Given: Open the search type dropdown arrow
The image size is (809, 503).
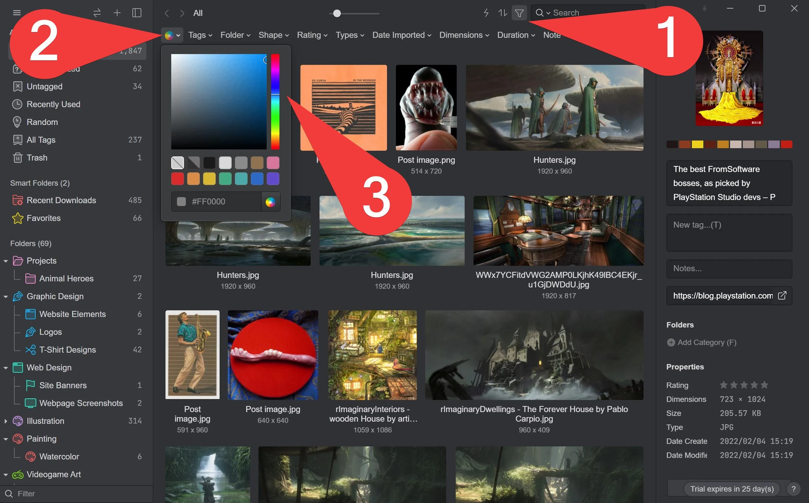Looking at the screenshot, I should pyautogui.click(x=548, y=13).
